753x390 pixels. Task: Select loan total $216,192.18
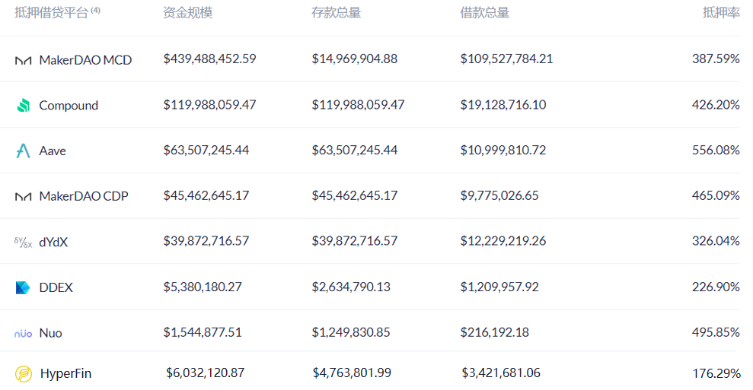495,332
